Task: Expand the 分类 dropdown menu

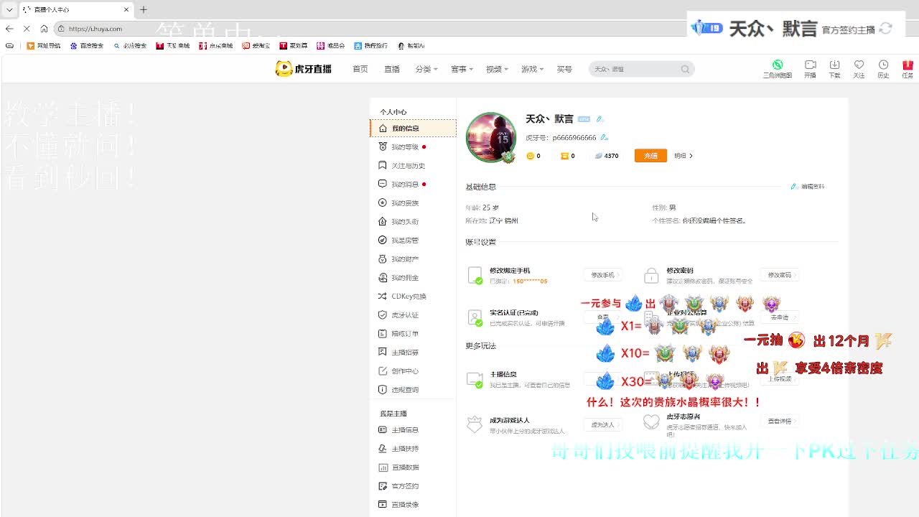Action: point(425,70)
